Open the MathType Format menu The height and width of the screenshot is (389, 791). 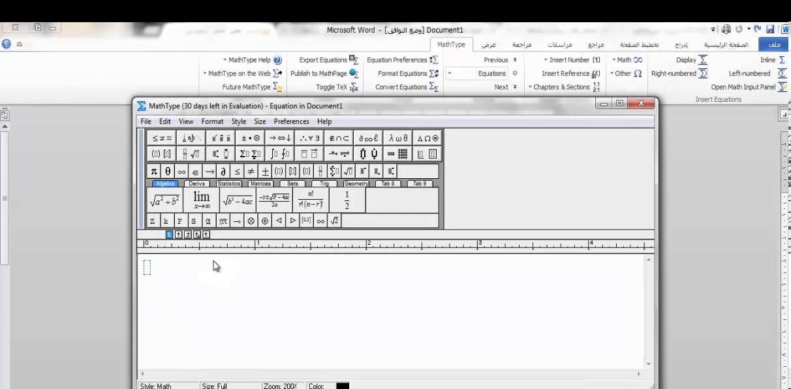pos(212,121)
